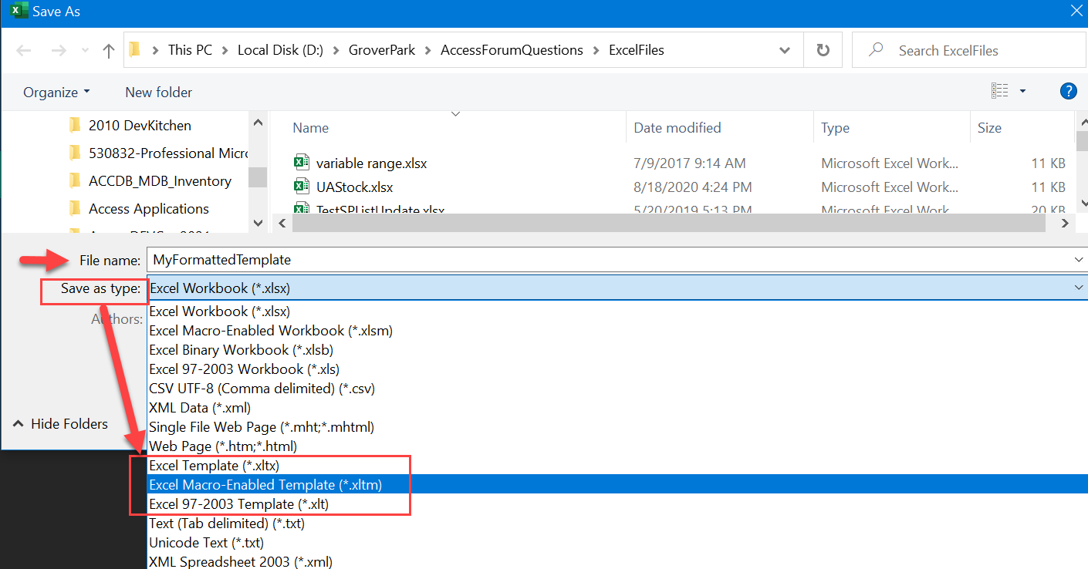
Task: Click the Search ExcelFiles box
Action: (x=968, y=50)
